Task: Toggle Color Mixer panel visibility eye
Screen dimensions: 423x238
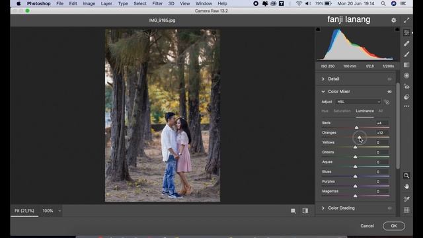Action: click(389, 92)
